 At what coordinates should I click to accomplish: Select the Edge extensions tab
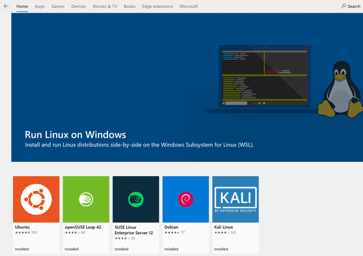pyautogui.click(x=157, y=7)
